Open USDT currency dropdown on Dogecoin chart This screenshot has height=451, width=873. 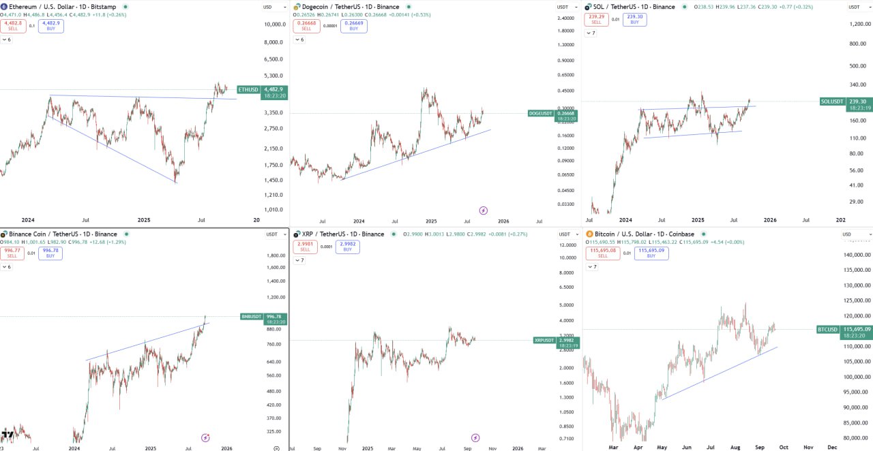pos(563,7)
